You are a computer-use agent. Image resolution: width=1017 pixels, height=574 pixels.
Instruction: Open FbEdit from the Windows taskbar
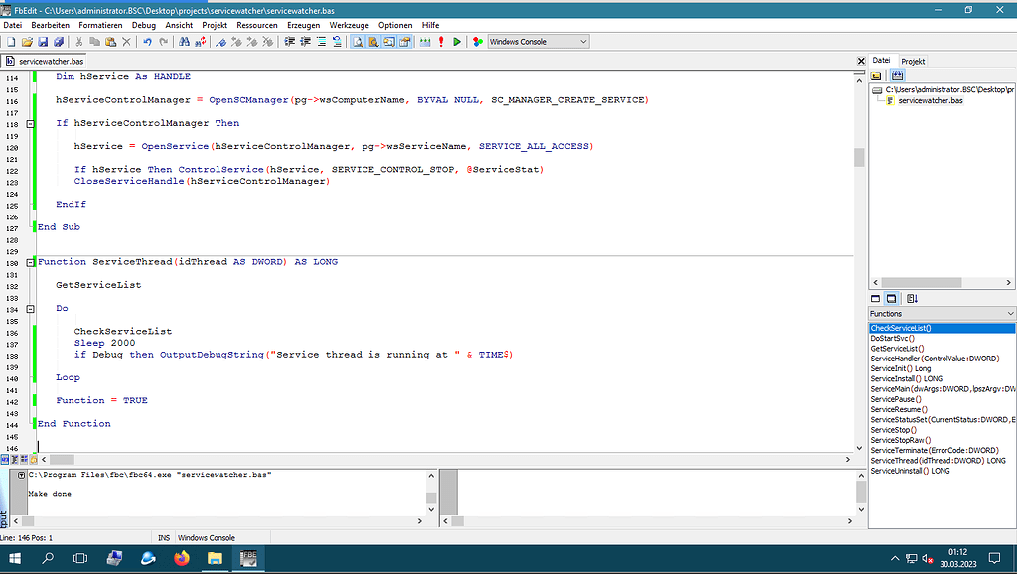(x=247, y=558)
